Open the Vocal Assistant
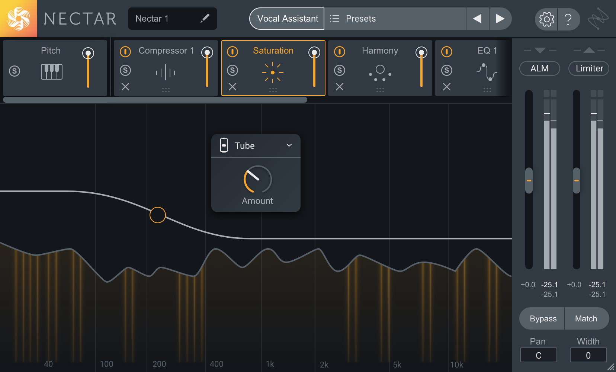This screenshot has height=372, width=616. point(287,19)
